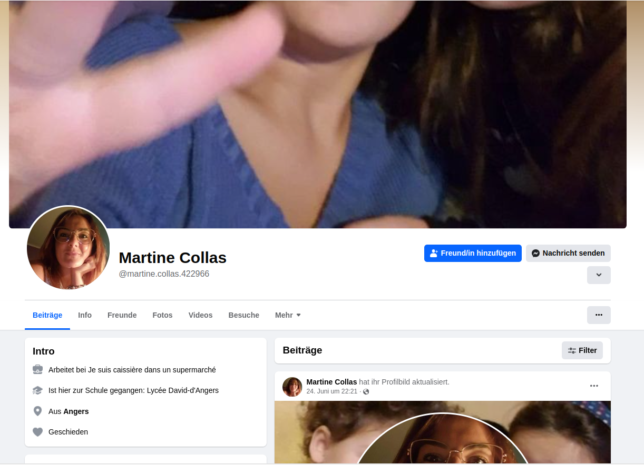Expand the chevron dropdown under Nachricht senden

click(x=599, y=275)
